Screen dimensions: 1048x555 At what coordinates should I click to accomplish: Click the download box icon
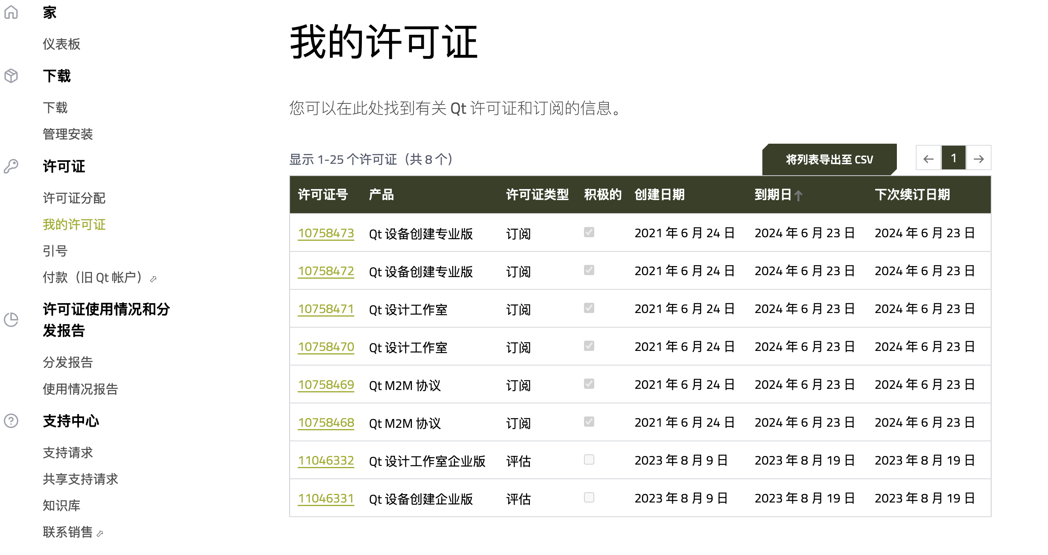pos(11,76)
